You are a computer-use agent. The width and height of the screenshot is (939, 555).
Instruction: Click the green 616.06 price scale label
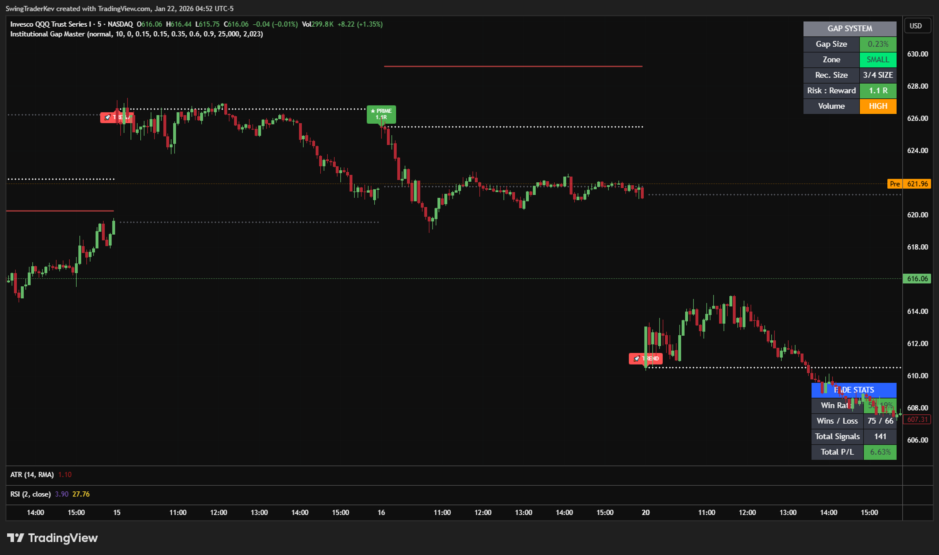tap(917, 279)
